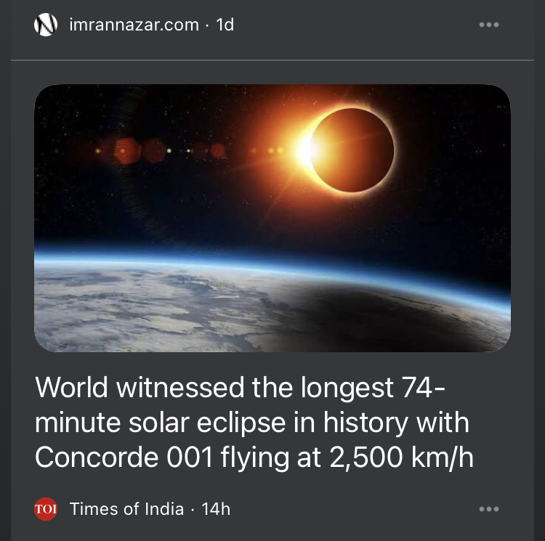Viewport: 545px width, 541px height.
Task: Open the Times of India source link
Action: pyautogui.click(x=126, y=509)
